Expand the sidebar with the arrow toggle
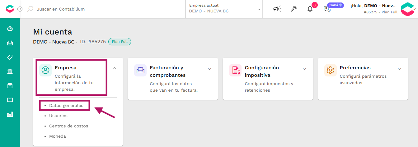Image resolution: width=418 pixels, height=147 pixels. point(20,9)
